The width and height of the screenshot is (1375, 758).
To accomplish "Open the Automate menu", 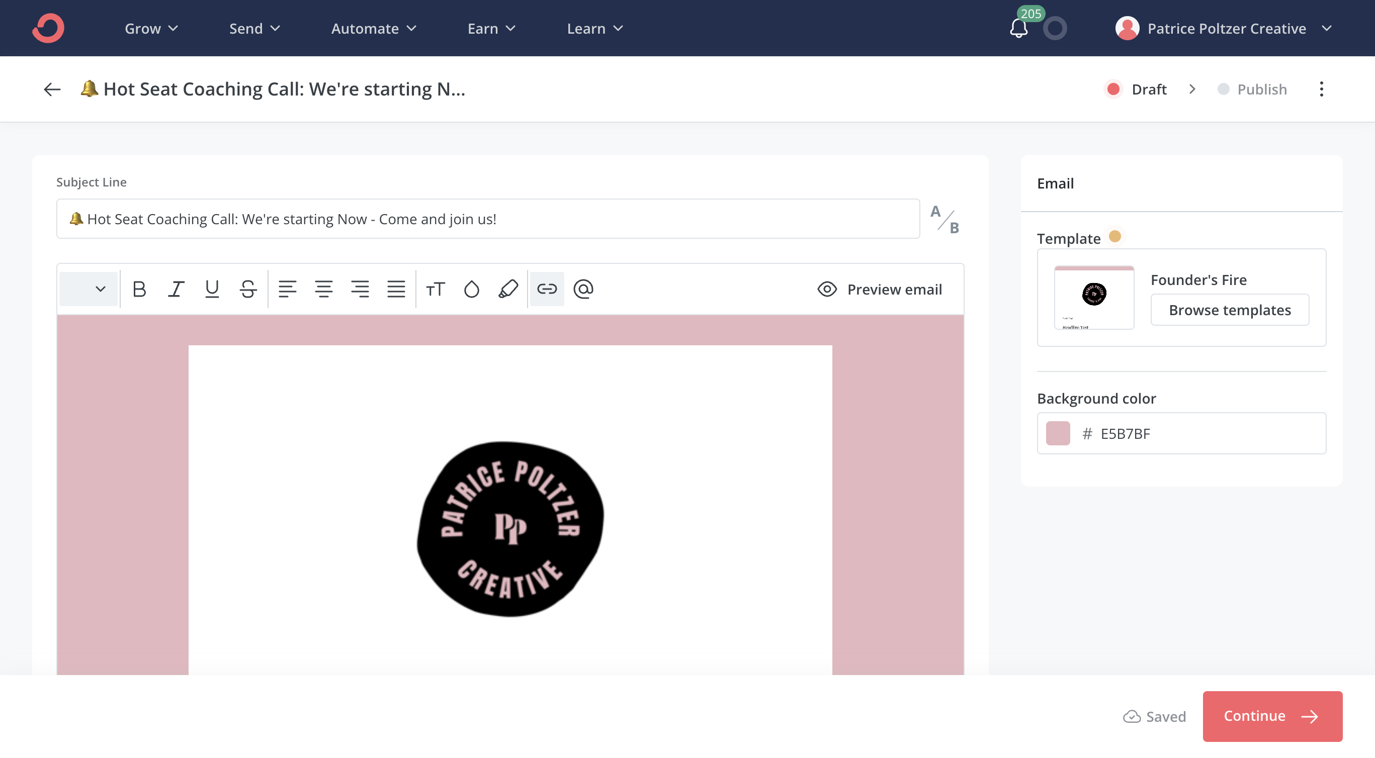I will [373, 28].
